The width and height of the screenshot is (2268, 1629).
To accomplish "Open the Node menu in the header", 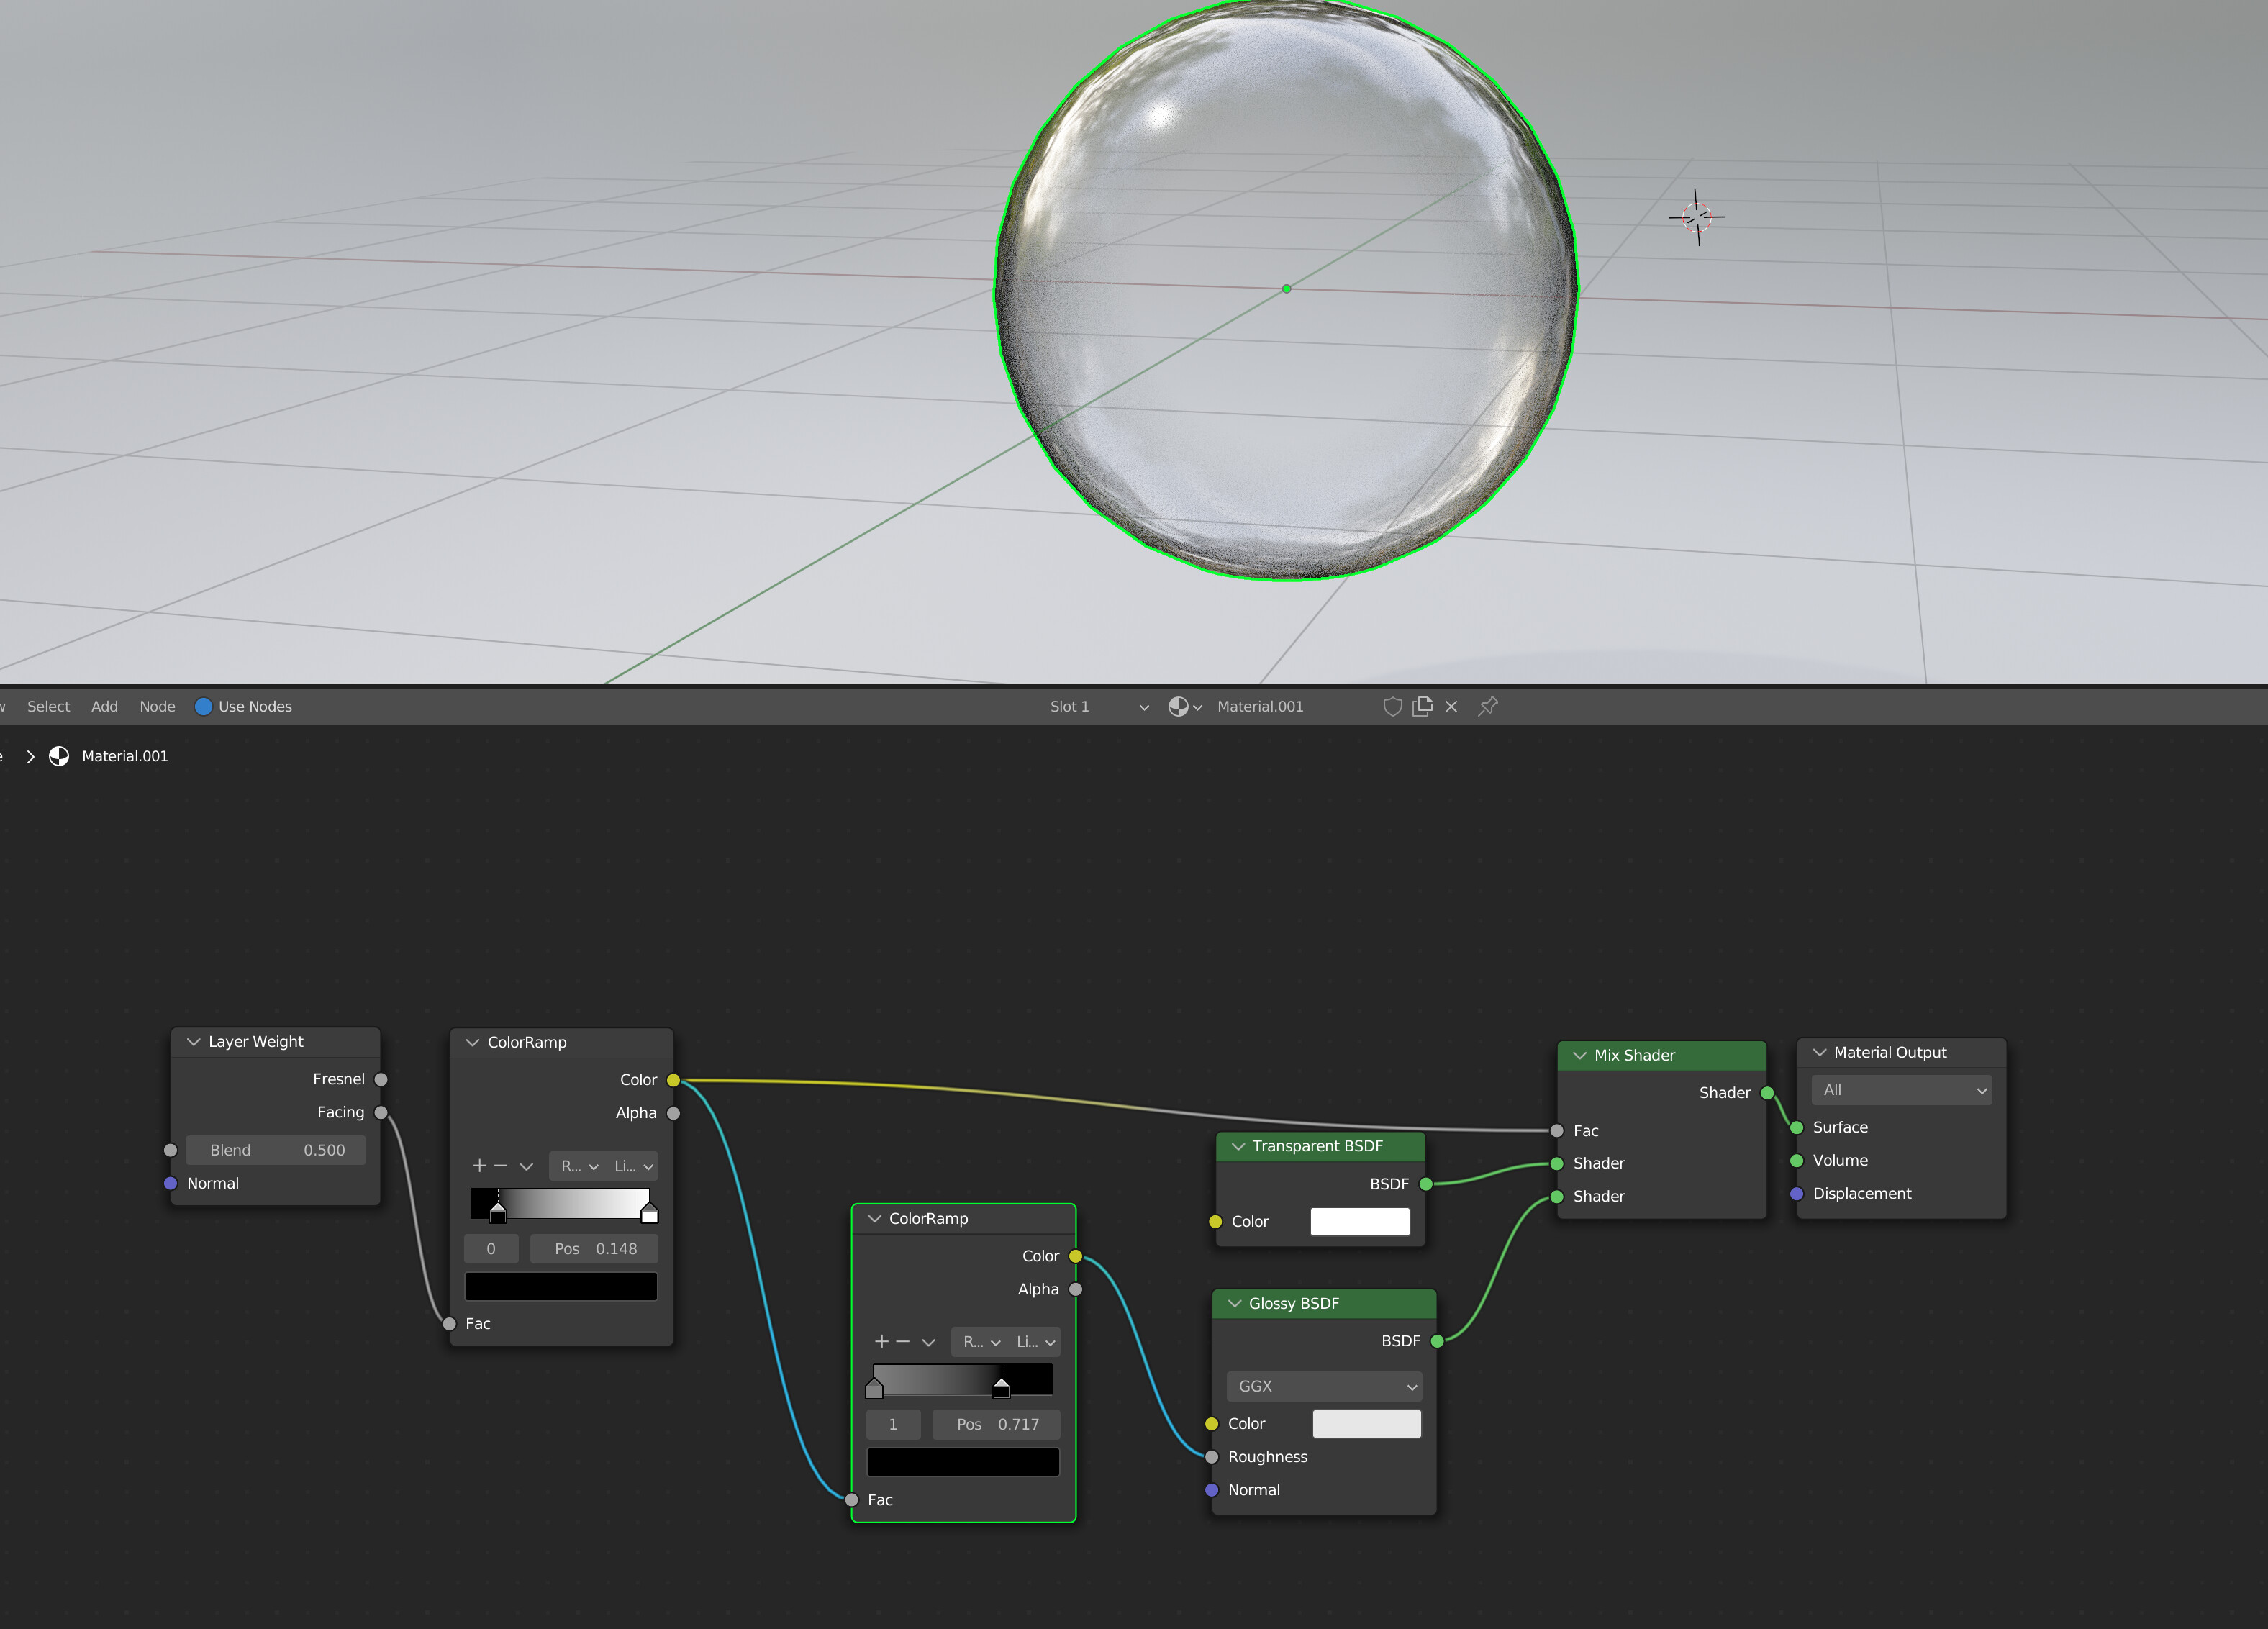I will [x=157, y=706].
